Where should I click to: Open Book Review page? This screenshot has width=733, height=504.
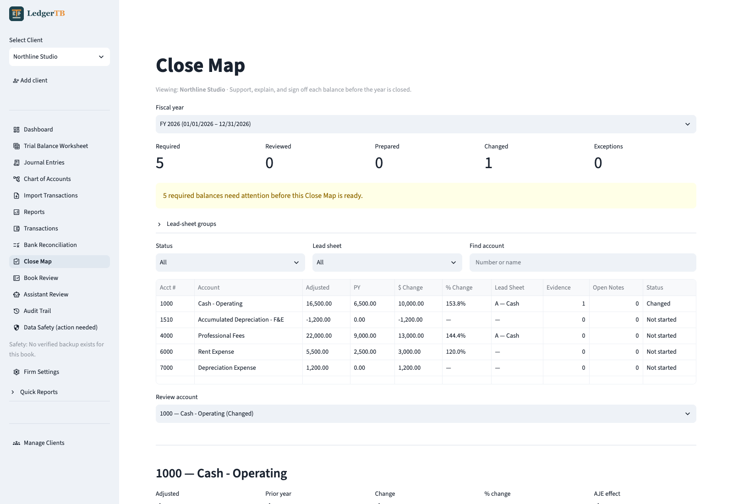tap(60, 278)
